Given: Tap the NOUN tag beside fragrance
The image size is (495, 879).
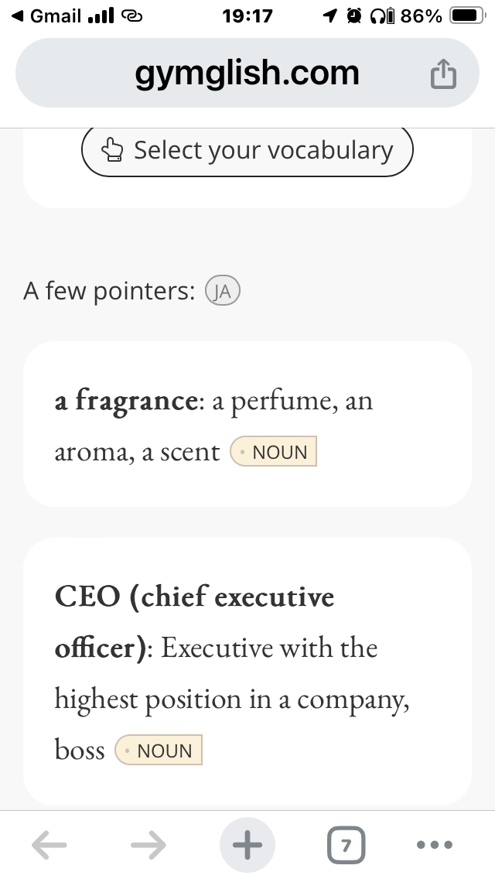Looking at the screenshot, I should click(x=274, y=451).
